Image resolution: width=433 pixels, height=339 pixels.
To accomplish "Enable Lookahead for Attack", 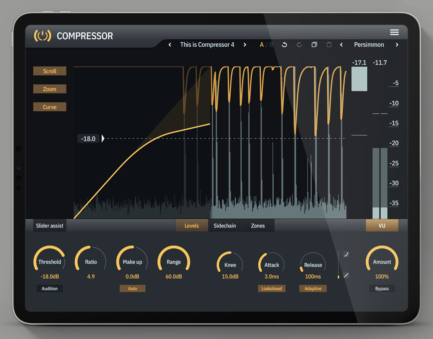I will click(x=272, y=289).
